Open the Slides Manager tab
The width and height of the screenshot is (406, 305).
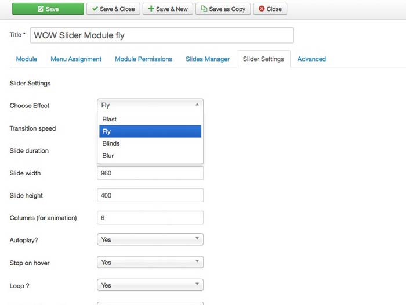[208, 59]
